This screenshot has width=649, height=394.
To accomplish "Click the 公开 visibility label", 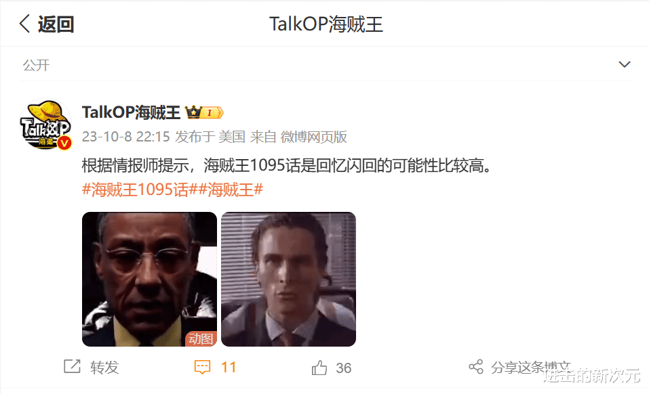I will tap(37, 65).
